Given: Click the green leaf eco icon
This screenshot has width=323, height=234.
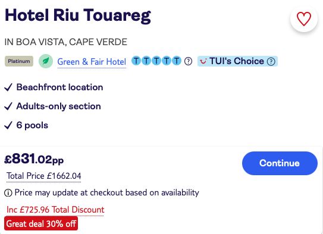Looking at the screenshot, I should (46, 61).
